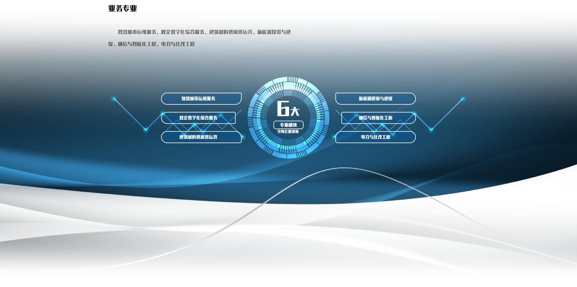Viewport: 577px width, 287px height.
Task: Click the glowing dot at far-left zigzag top
Action: (114, 98)
